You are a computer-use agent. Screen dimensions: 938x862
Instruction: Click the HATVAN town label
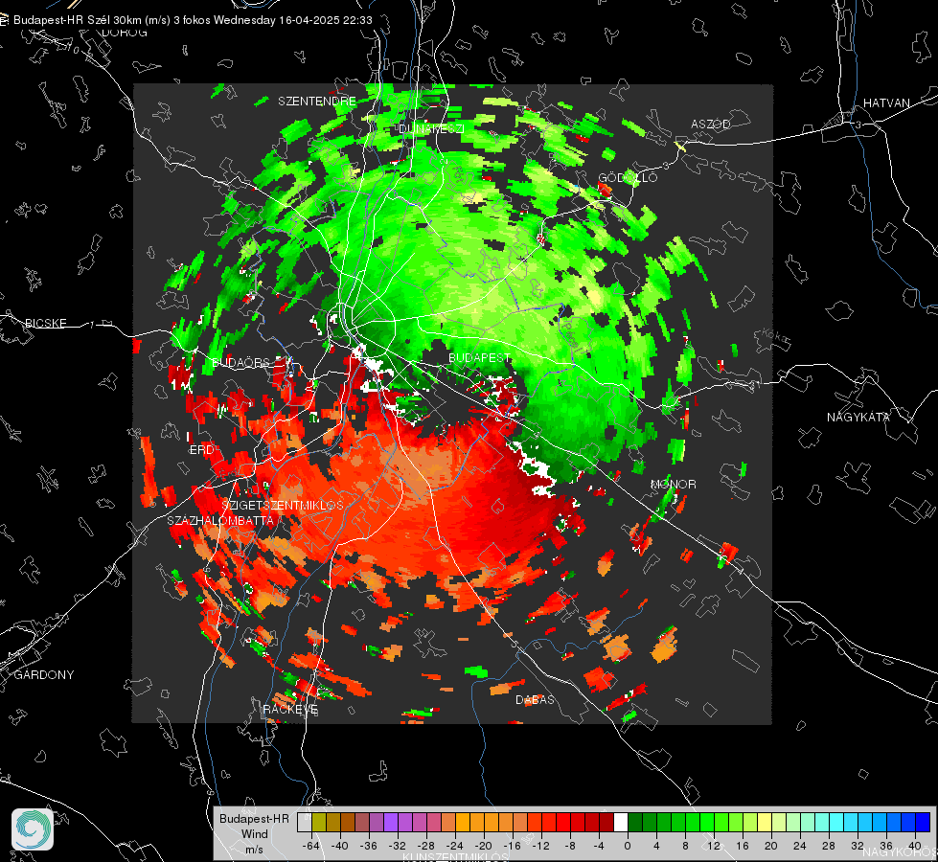pyautogui.click(x=886, y=102)
